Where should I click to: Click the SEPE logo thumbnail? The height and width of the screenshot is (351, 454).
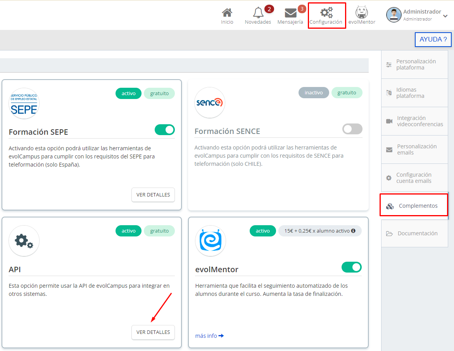(x=24, y=104)
